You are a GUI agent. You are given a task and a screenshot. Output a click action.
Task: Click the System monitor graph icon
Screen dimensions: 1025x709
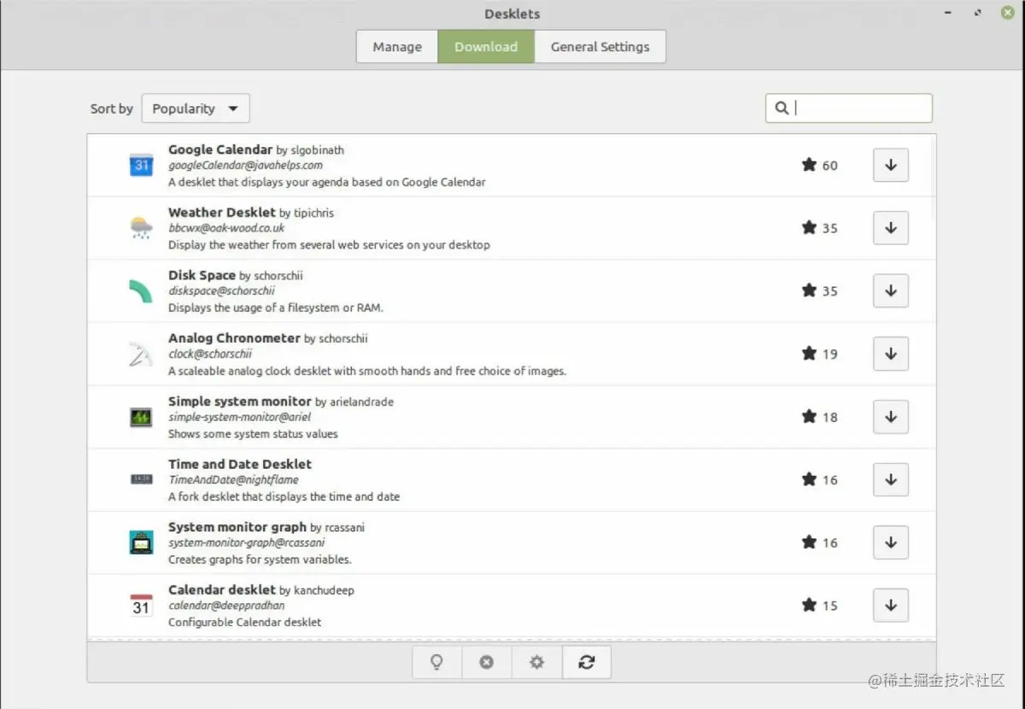(141, 542)
